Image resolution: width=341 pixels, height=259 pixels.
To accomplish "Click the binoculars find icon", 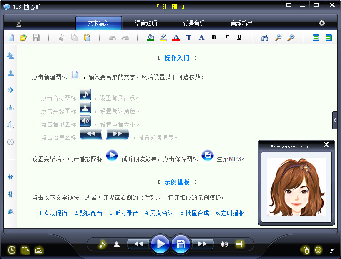I will pos(265,38).
